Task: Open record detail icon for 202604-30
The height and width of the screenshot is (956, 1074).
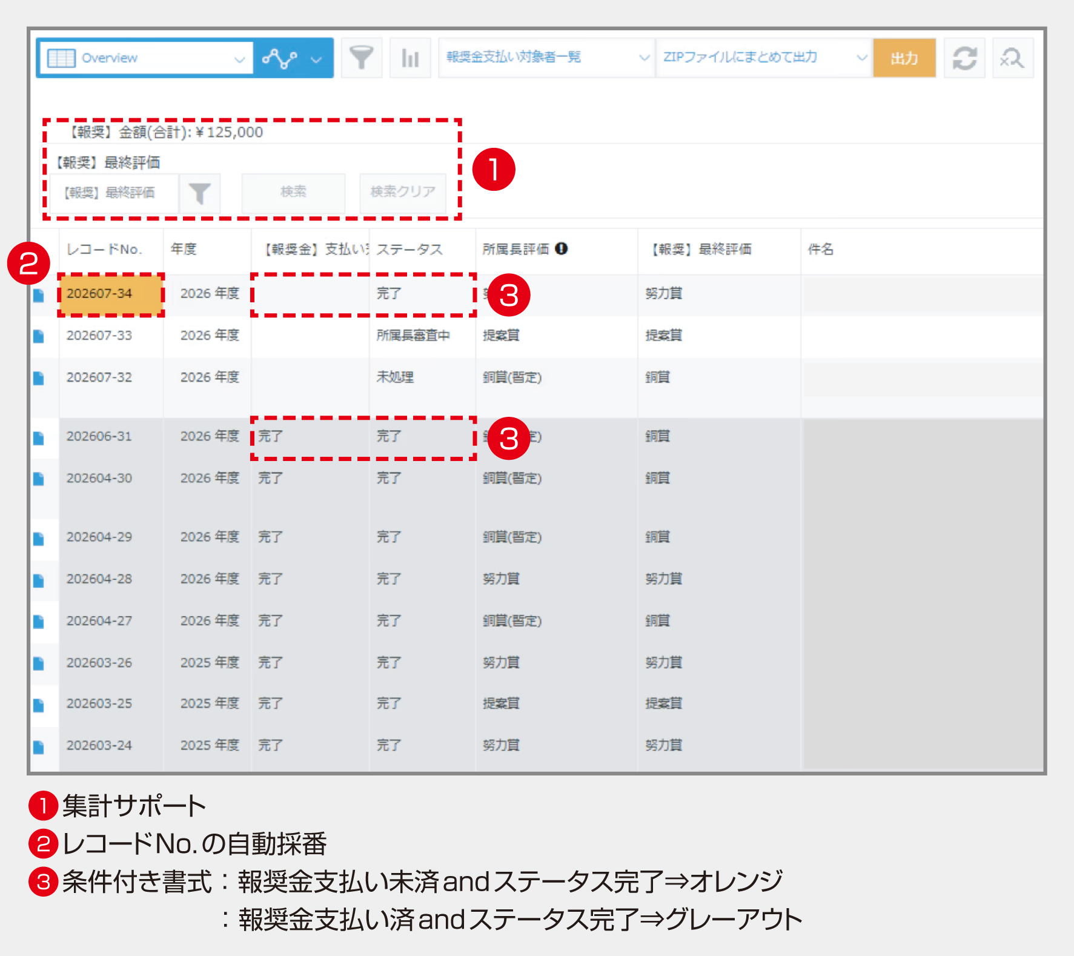Action: point(39,479)
